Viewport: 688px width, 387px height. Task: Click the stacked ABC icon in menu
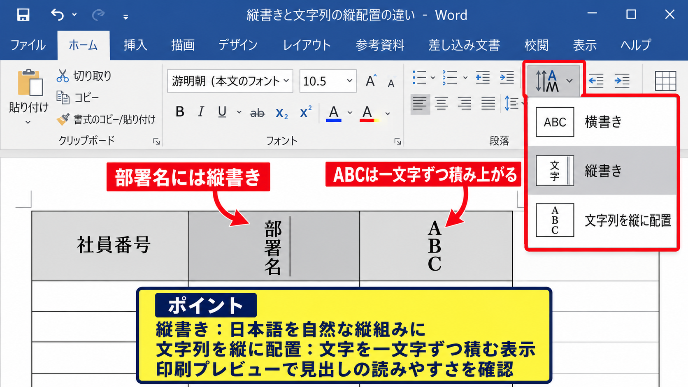[555, 220]
